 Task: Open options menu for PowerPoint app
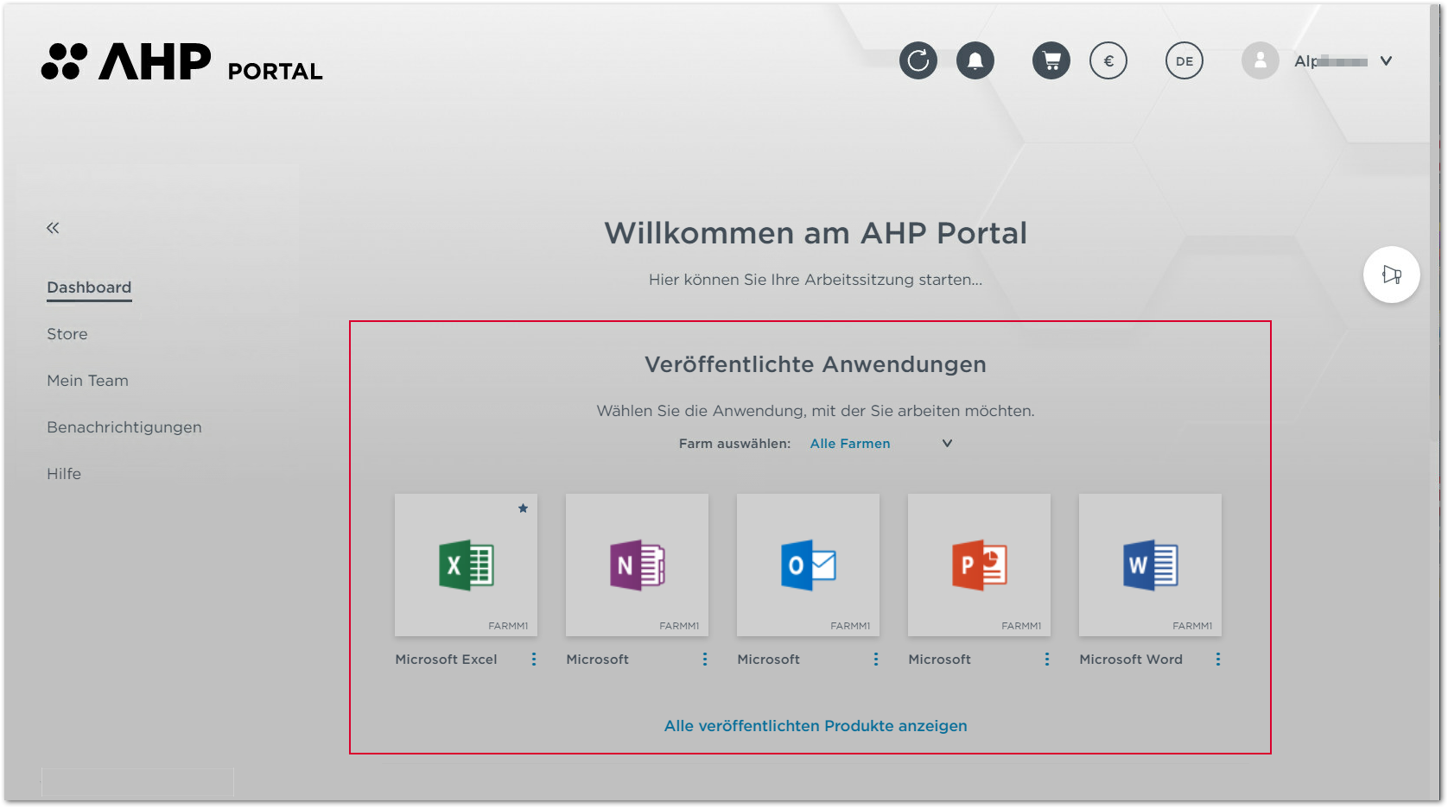(x=1047, y=660)
